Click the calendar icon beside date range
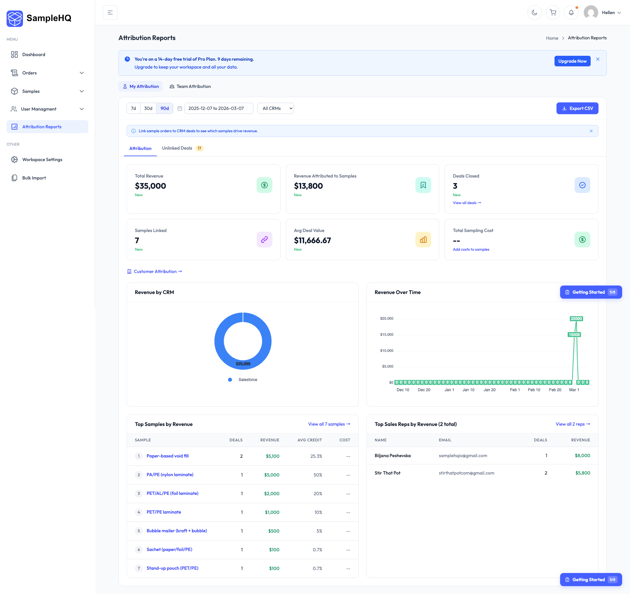This screenshot has width=630, height=594. 180,108
